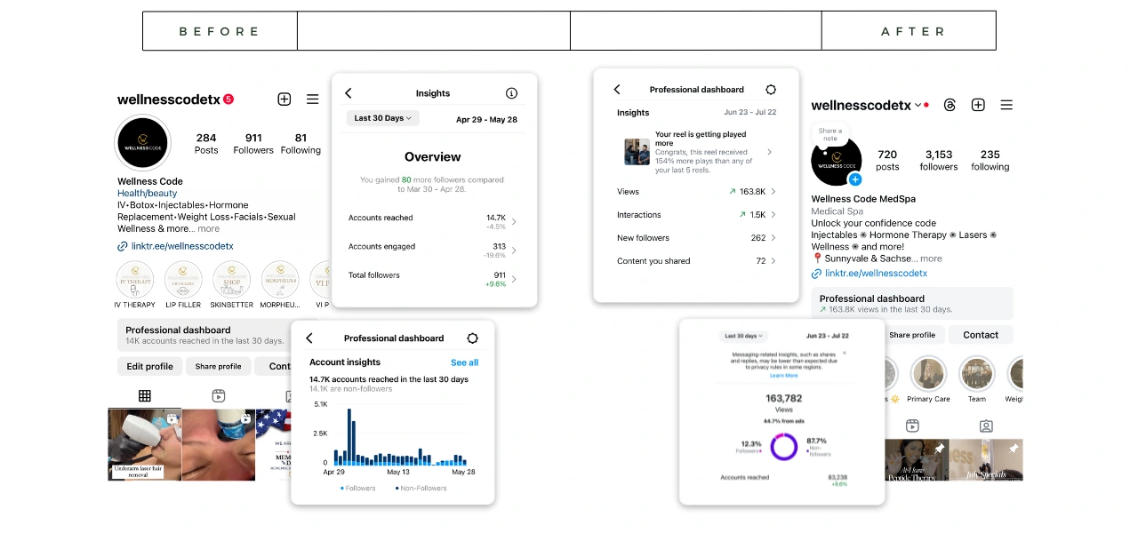Tap the before profile Wellness Code avatar
The width and height of the screenshot is (1138, 533).
[x=142, y=143]
